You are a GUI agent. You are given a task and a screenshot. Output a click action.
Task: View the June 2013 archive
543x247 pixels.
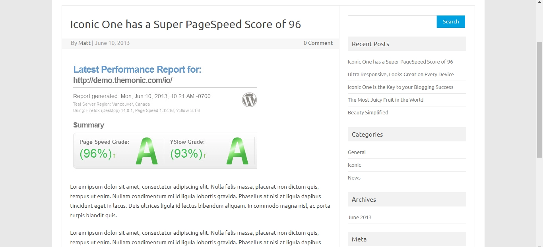(x=359, y=218)
